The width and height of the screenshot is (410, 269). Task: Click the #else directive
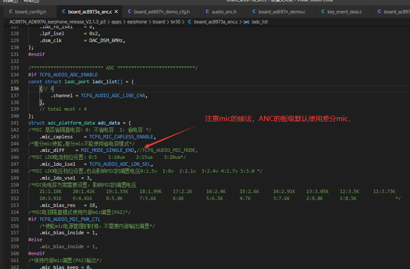35,239
